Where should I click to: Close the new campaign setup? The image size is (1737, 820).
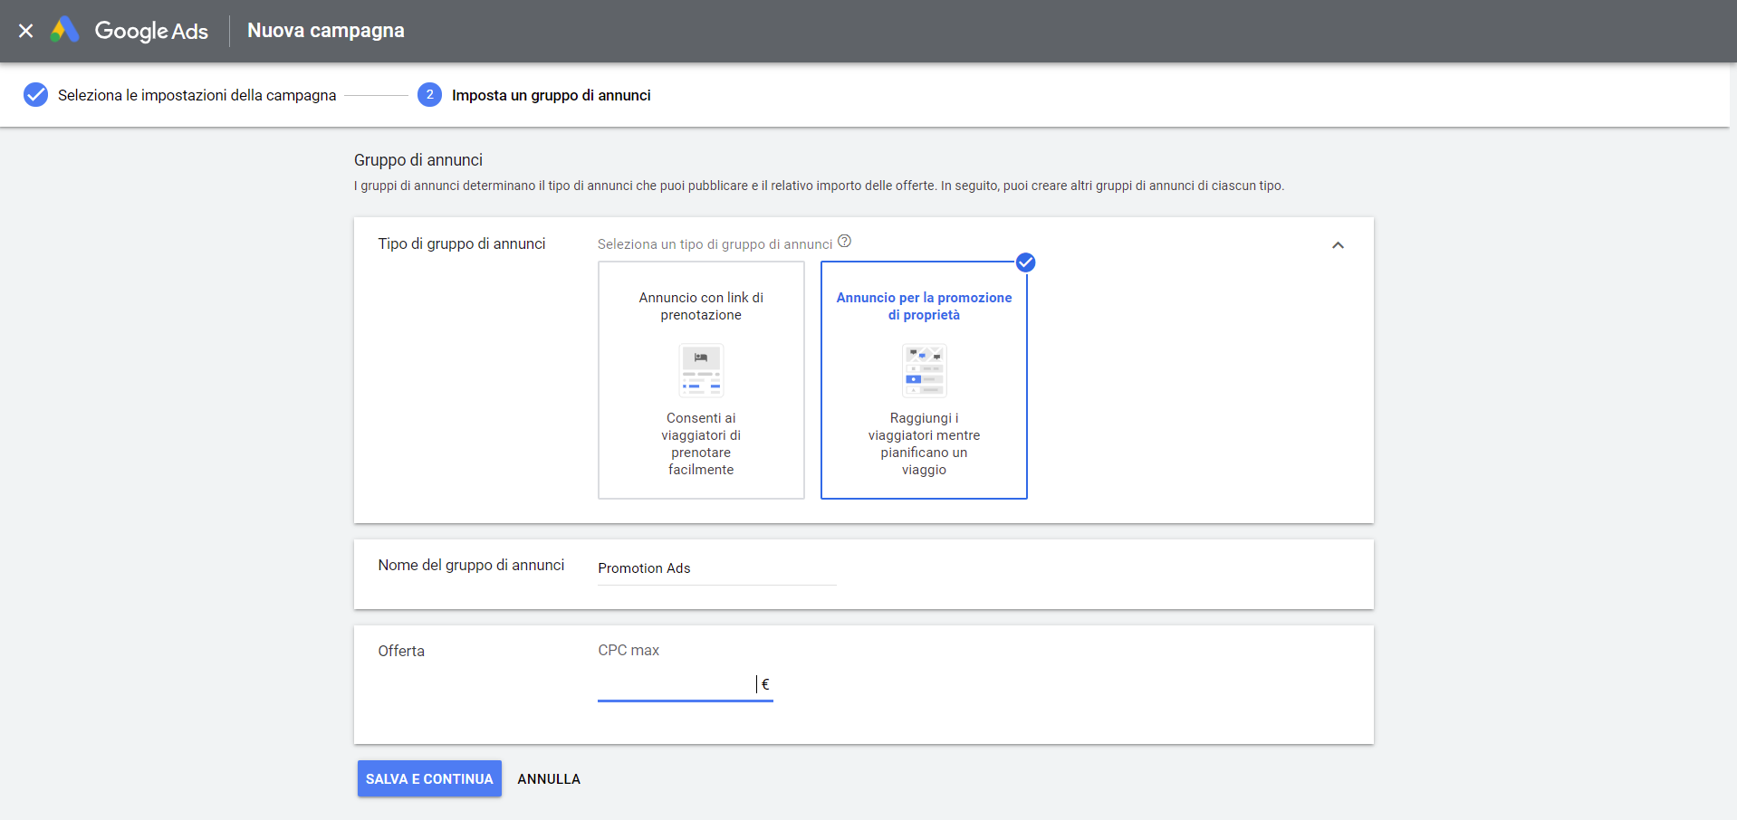click(26, 31)
